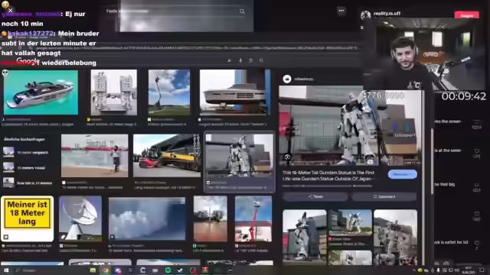
Task: Start Google voice search via microphone icon
Action: tap(240, 60)
